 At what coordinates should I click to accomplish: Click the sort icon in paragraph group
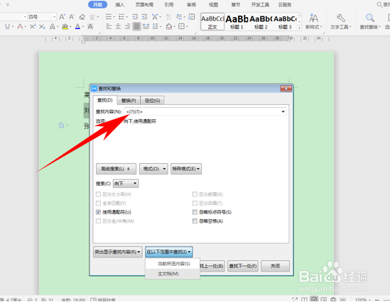[168, 17]
